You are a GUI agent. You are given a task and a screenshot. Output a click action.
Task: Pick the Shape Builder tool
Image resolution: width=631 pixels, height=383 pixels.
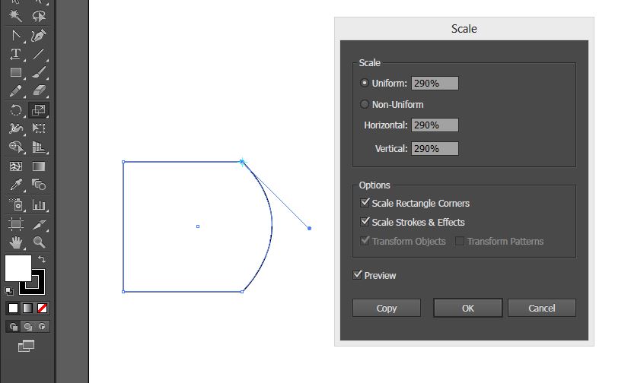pos(16,147)
